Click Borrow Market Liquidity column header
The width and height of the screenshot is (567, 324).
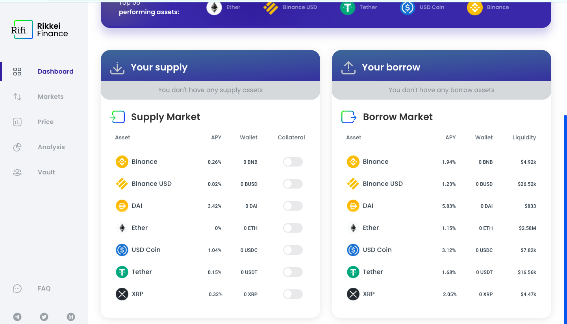coord(524,137)
